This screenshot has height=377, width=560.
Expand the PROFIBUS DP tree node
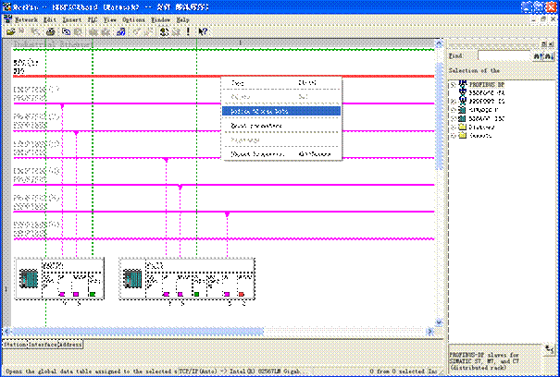tap(452, 84)
